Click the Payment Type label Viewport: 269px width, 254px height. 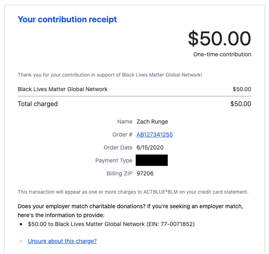pyautogui.click(x=114, y=160)
